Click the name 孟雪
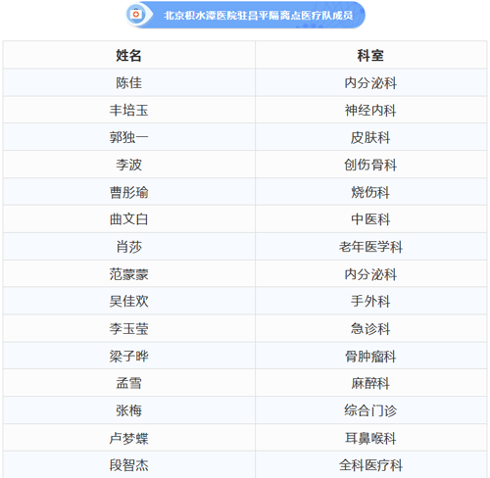 coord(129,383)
